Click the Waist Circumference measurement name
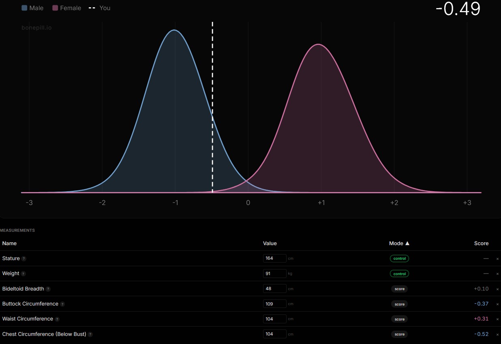 [x=28, y=319]
